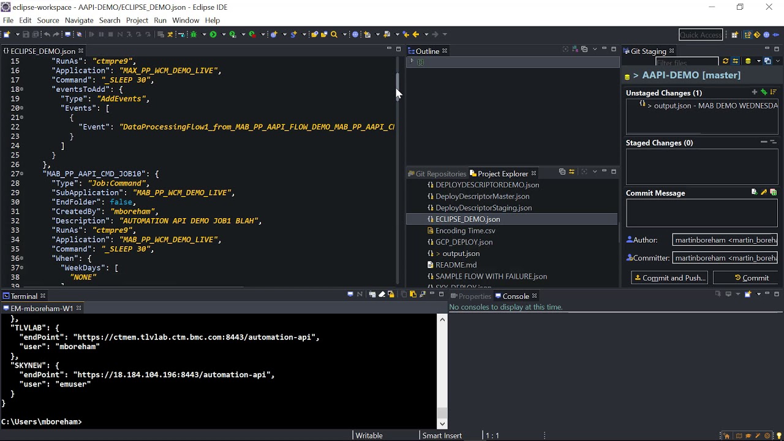Click the Add Signed-off-by pencil icon

[x=764, y=192]
